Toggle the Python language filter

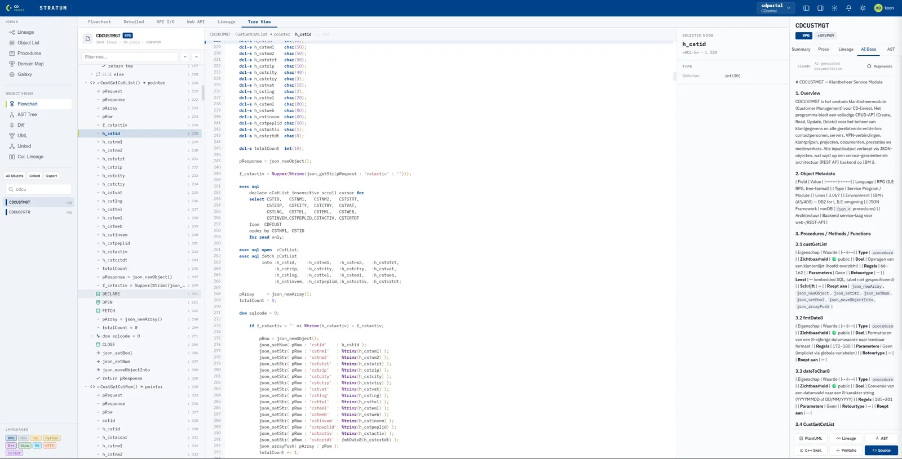coord(51,438)
